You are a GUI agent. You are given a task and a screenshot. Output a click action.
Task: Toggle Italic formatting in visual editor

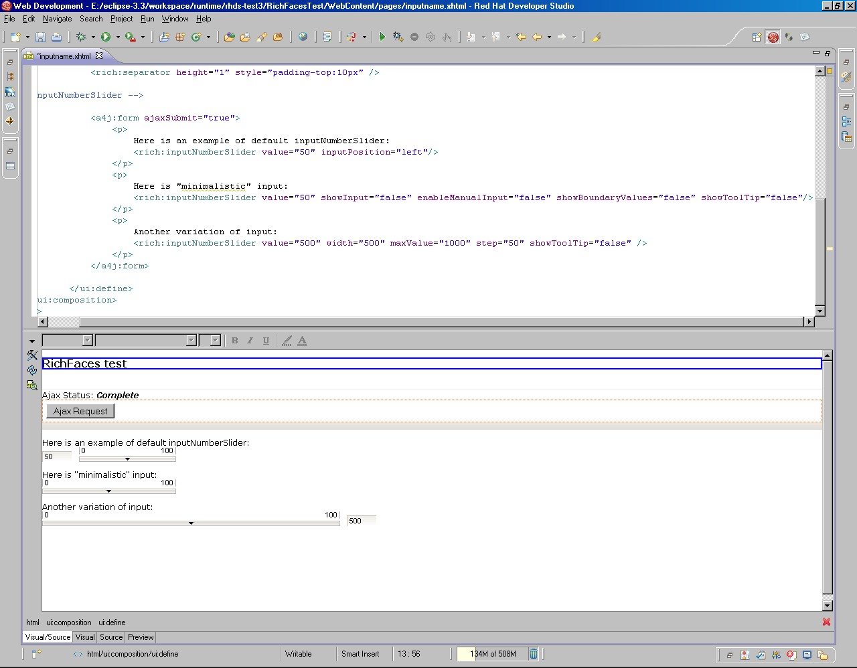[x=250, y=341]
